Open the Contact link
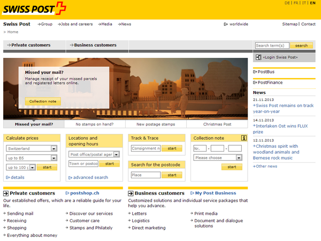Viewport: 321px width, 241px height. [308, 24]
